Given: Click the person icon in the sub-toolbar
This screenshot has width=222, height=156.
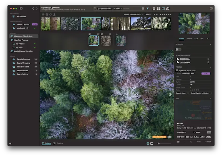Looking at the screenshot, I should [54, 14].
